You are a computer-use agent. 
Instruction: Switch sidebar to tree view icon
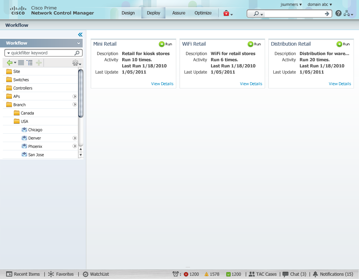pos(30,63)
